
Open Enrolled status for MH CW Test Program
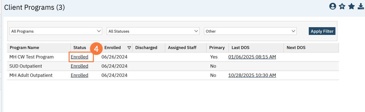pyautogui.click(x=79, y=57)
